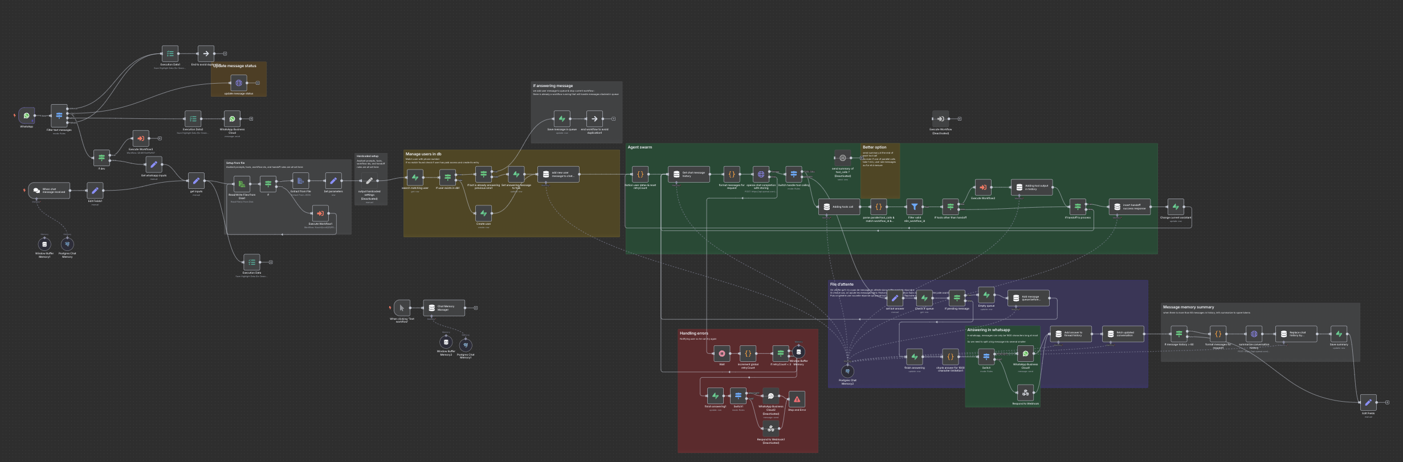Open the summarize conversation history node
This screenshot has height=462, width=1403.
coord(1254,334)
